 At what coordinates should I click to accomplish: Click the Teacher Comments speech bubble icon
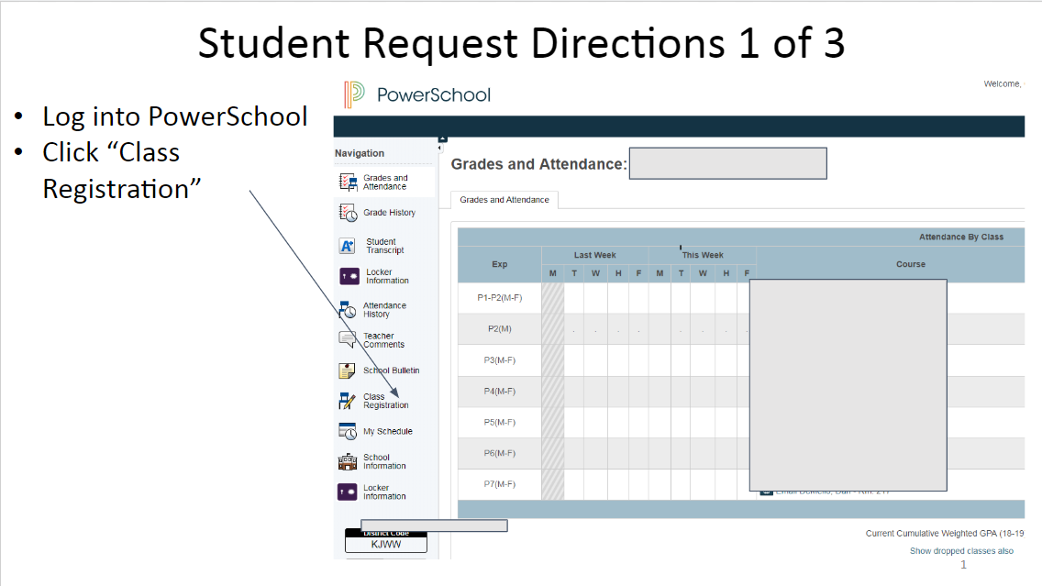pyautogui.click(x=348, y=339)
